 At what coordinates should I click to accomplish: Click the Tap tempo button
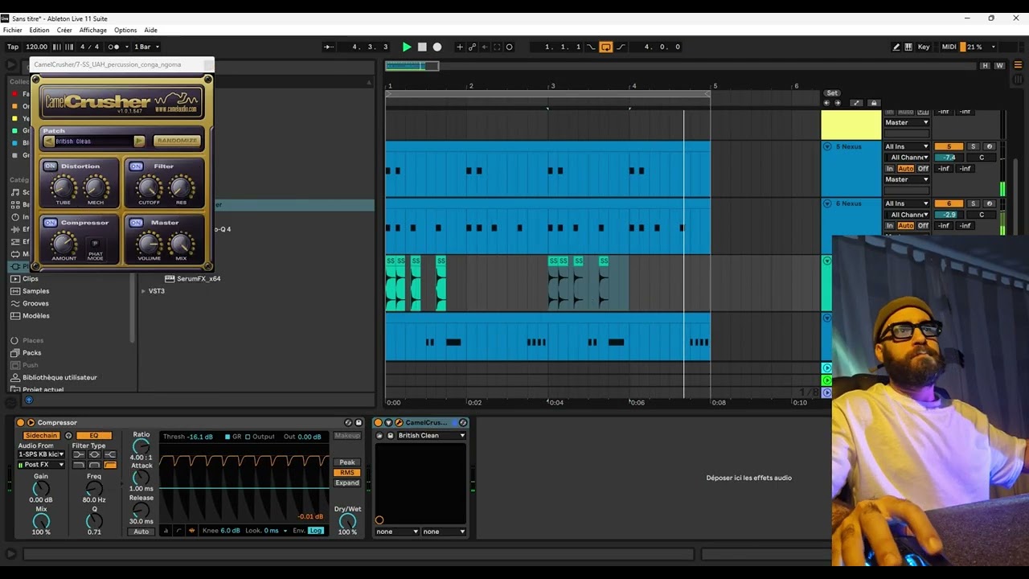13,47
